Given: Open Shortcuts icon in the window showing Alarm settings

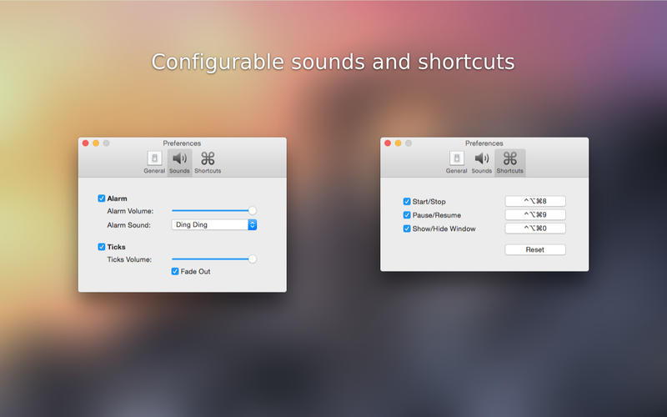Looking at the screenshot, I should 208,159.
